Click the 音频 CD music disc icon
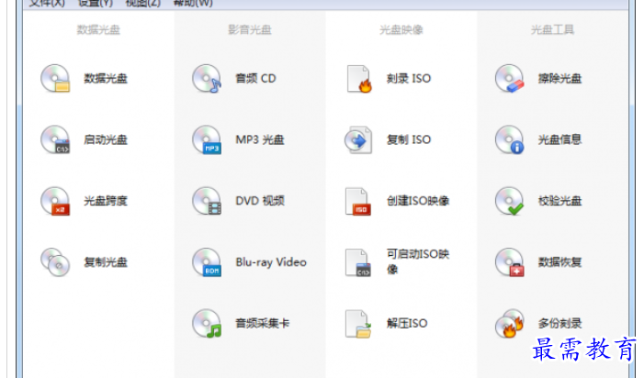The width and height of the screenshot is (644, 378). pyautogui.click(x=207, y=78)
